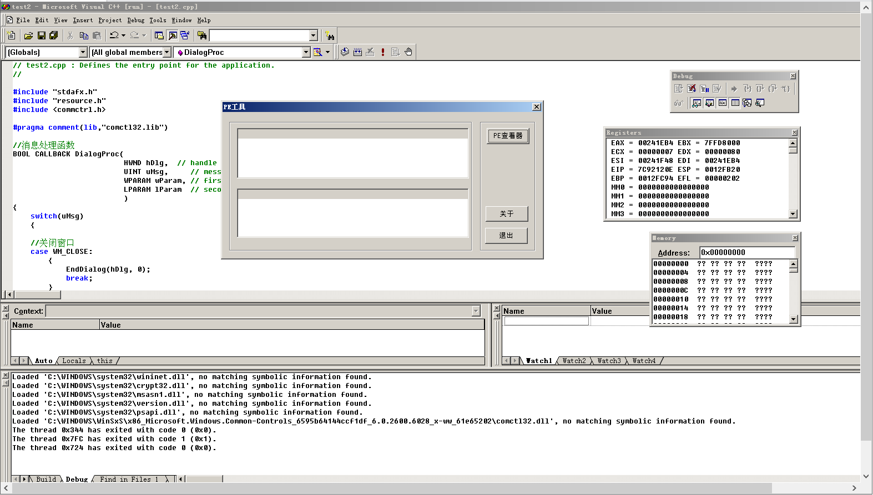
Task: Expand the Find combo box arrow
Action: click(x=313, y=35)
